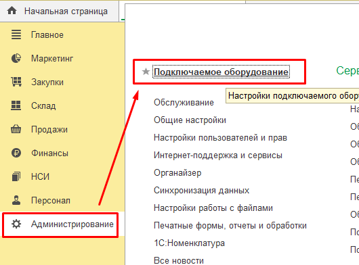Click the Склад warehouse grid icon
This screenshot has width=359, height=265.
[16, 105]
